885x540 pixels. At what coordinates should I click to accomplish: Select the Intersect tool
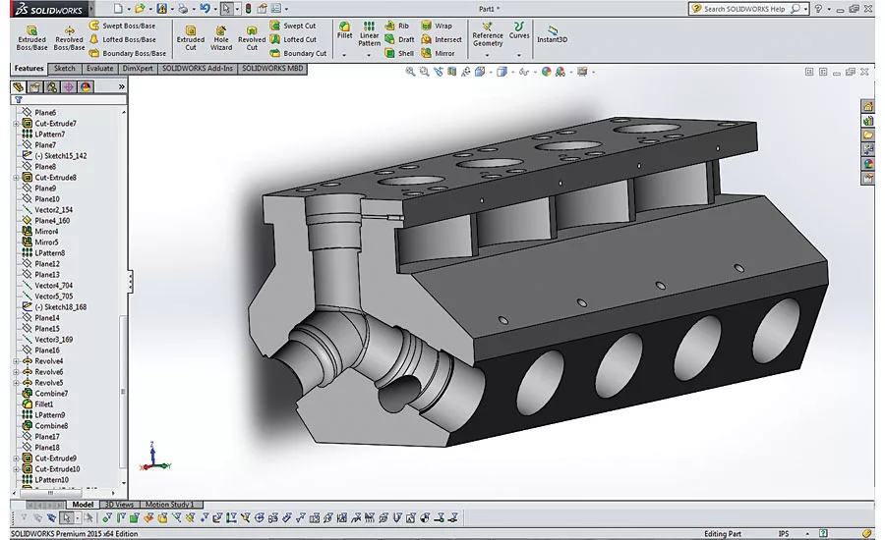coord(442,39)
